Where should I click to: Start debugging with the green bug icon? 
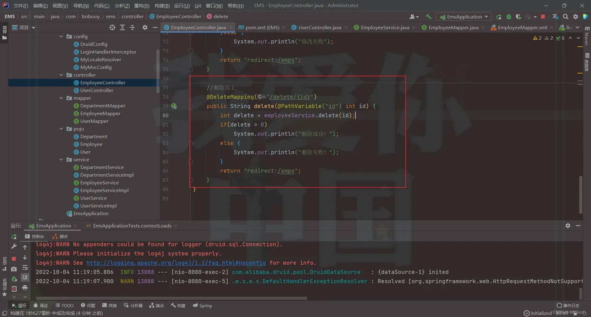[509, 17]
